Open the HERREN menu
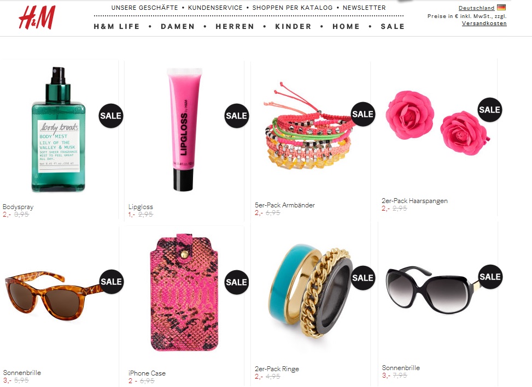 (x=235, y=26)
